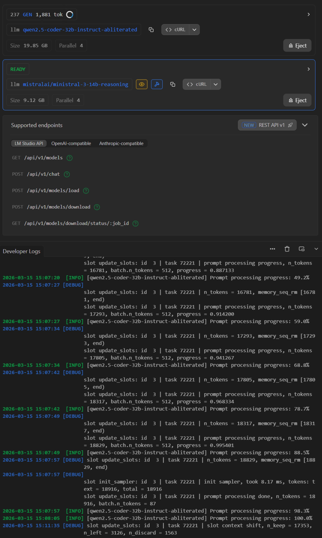Collapse the Developer Logs panel
Screen dimensions: 322x538
point(316,249)
